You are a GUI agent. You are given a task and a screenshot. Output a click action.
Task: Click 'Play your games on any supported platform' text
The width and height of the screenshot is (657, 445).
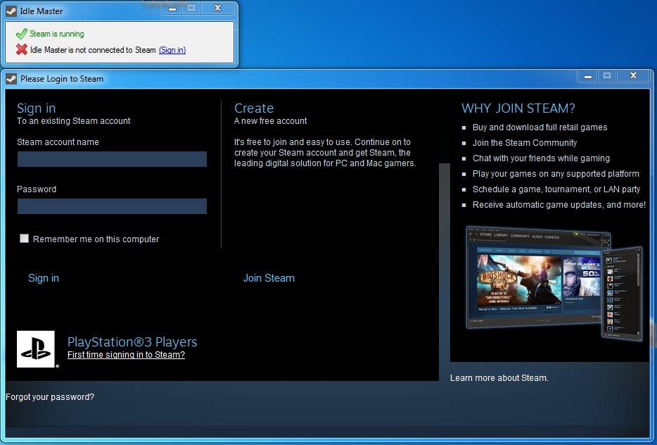click(556, 174)
